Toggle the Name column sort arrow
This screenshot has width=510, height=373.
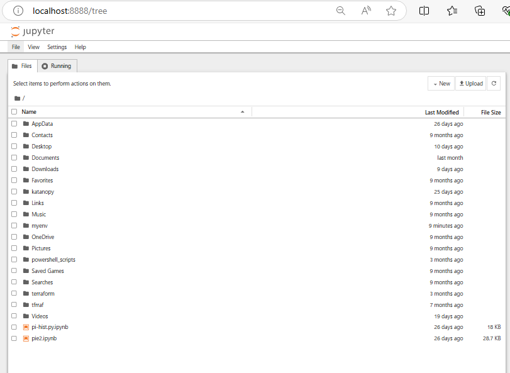coord(243,111)
